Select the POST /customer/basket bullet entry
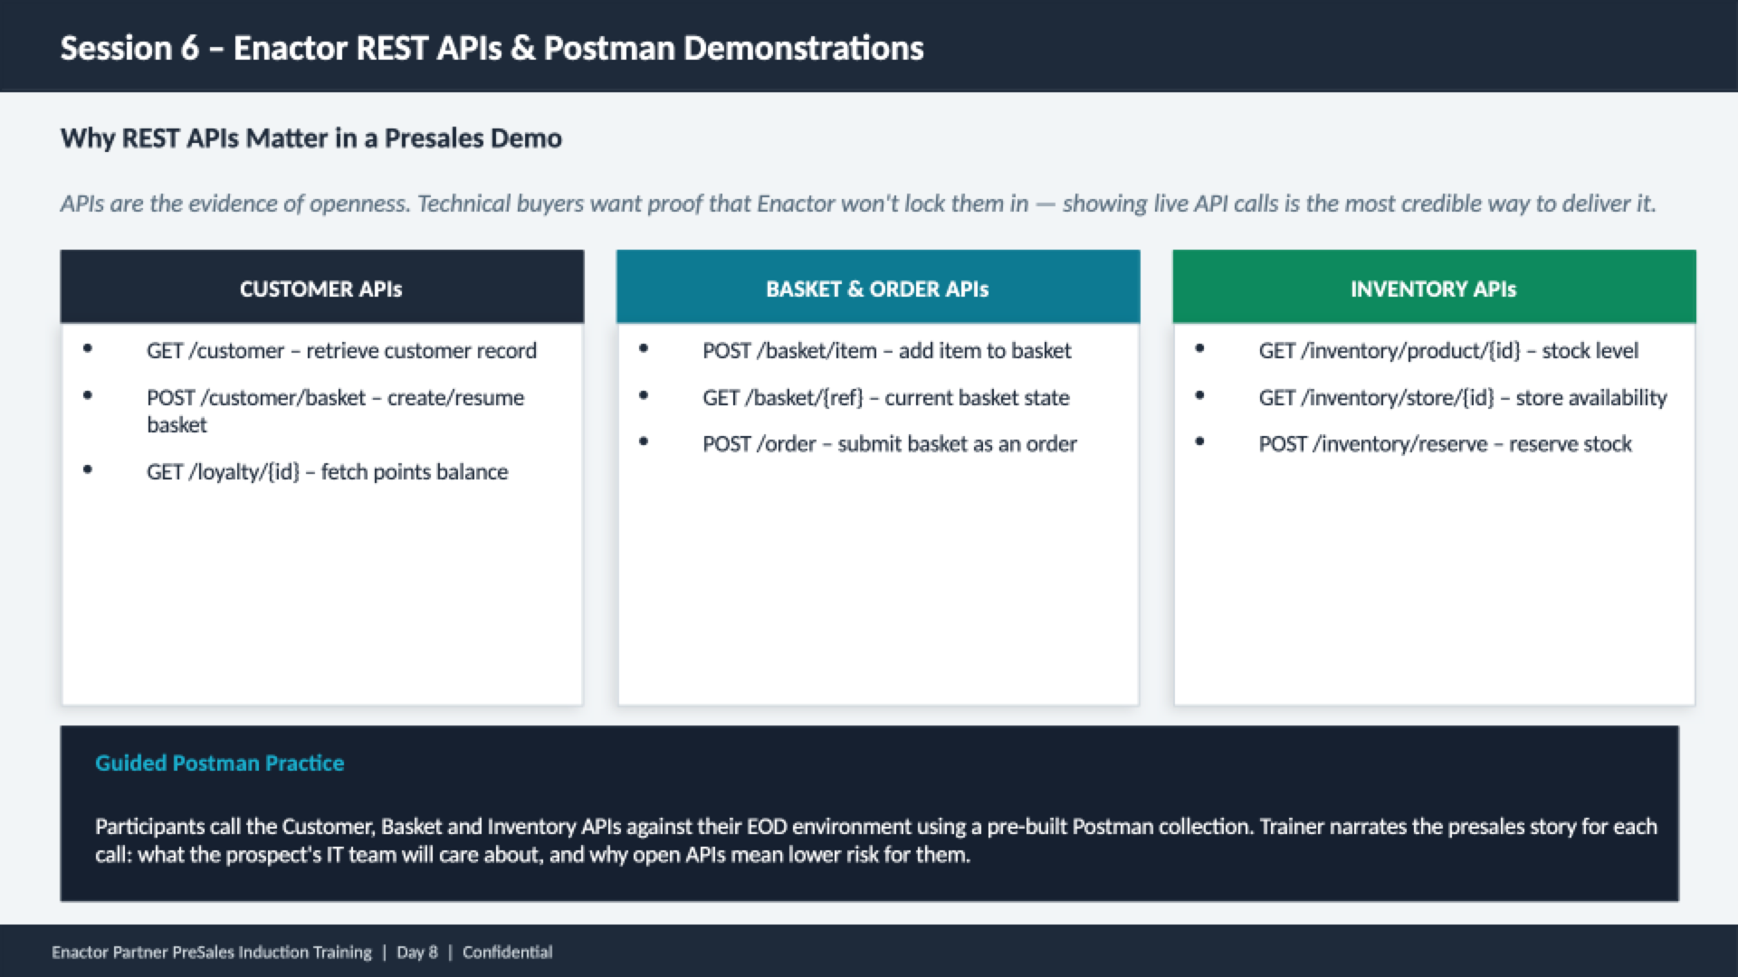Screen dimensions: 1738x977 (335, 411)
